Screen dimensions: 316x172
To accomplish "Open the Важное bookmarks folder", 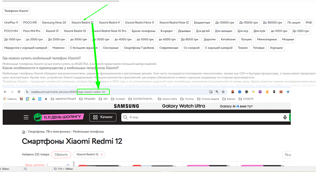I will click(229, 99).
